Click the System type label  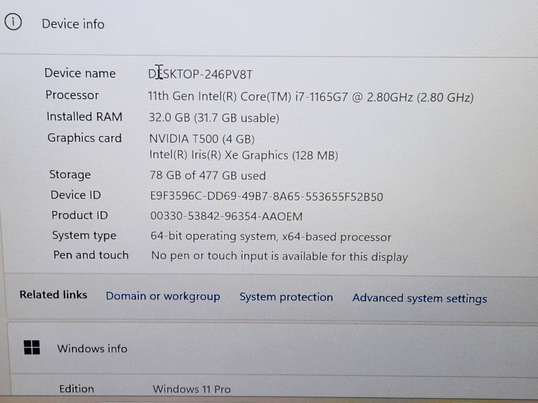(x=84, y=235)
